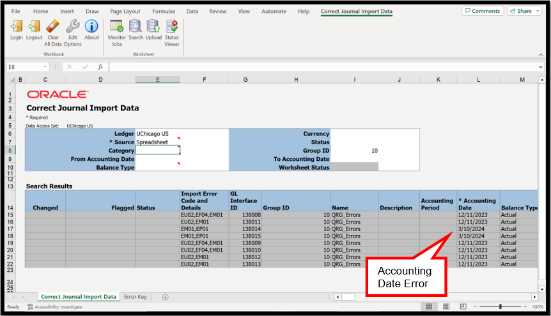Click error code EU02,EF04,EM01 for interface 138008

[204, 215]
